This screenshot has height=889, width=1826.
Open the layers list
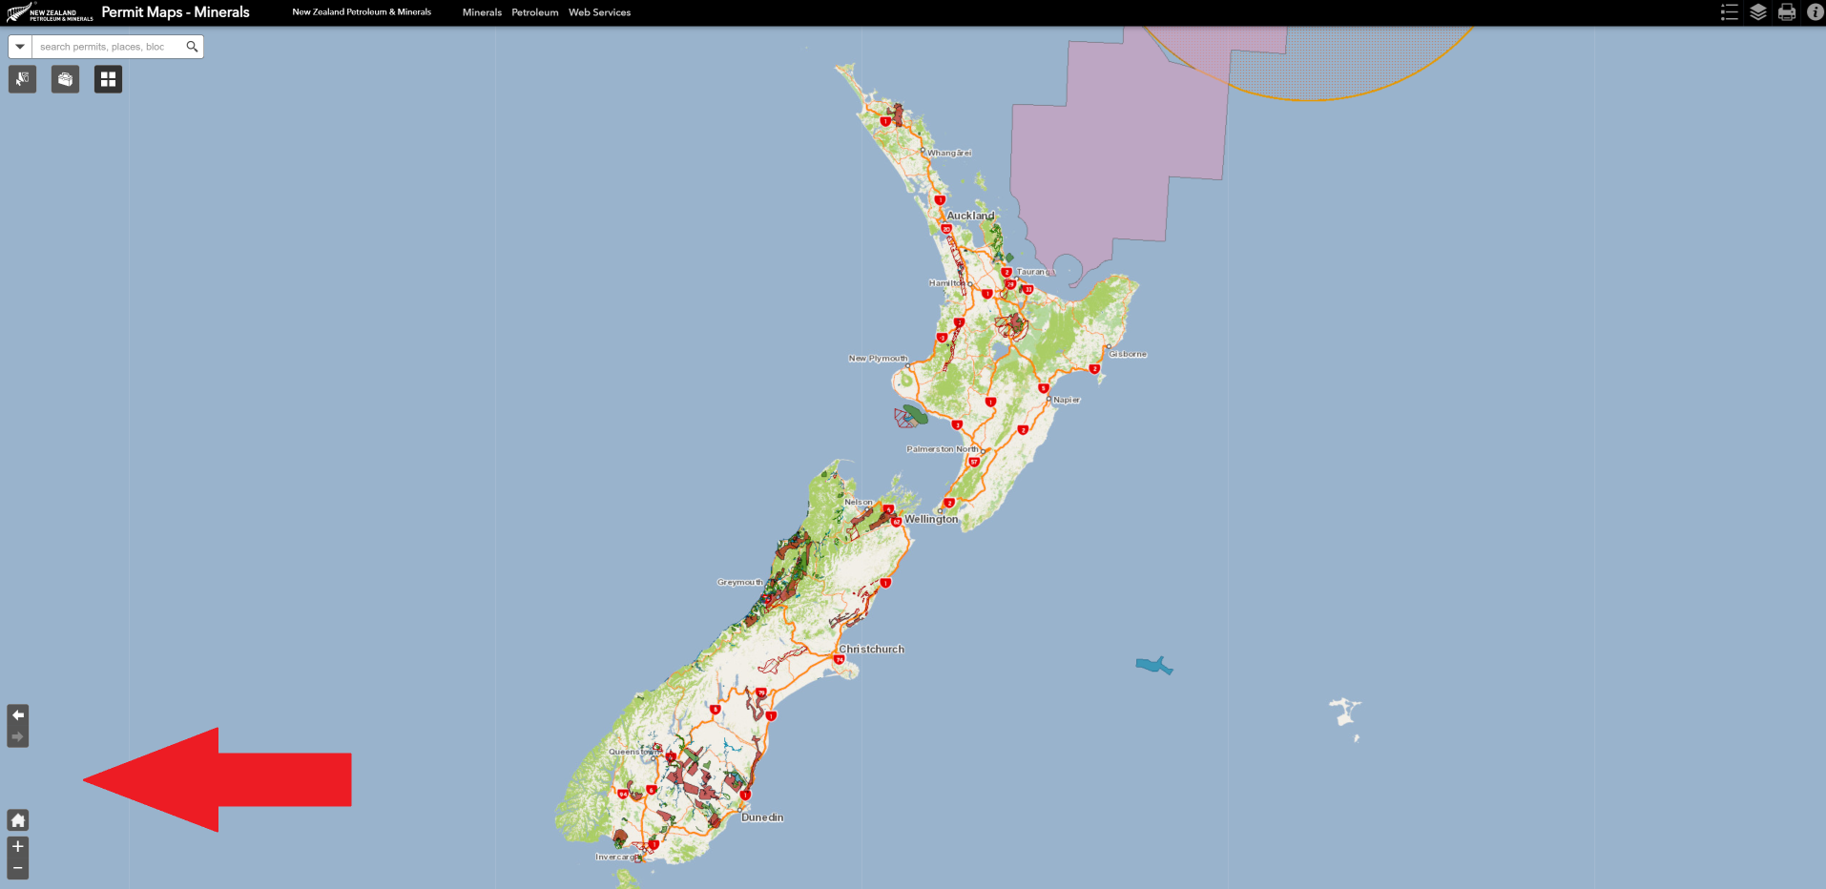[x=1757, y=12]
